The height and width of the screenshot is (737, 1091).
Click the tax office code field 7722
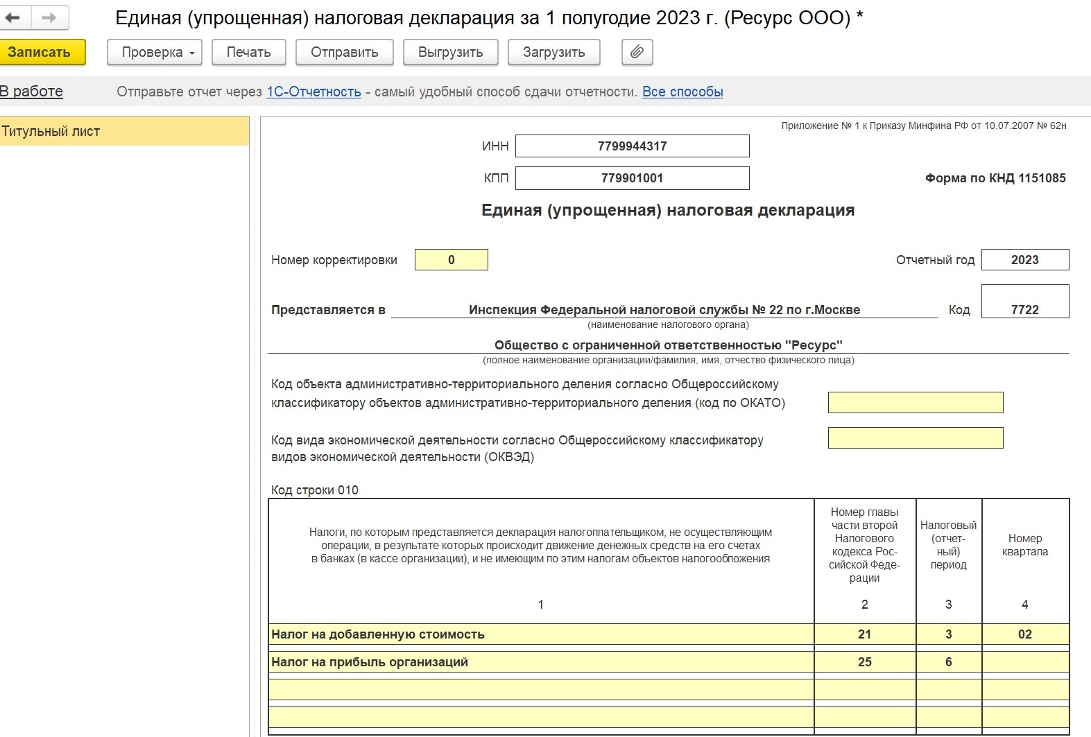point(1025,302)
